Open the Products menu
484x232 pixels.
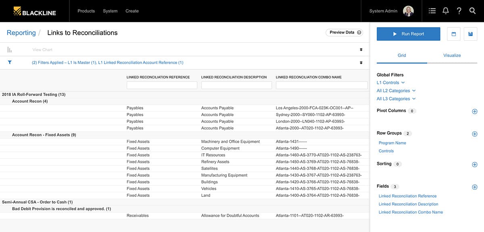tap(86, 11)
